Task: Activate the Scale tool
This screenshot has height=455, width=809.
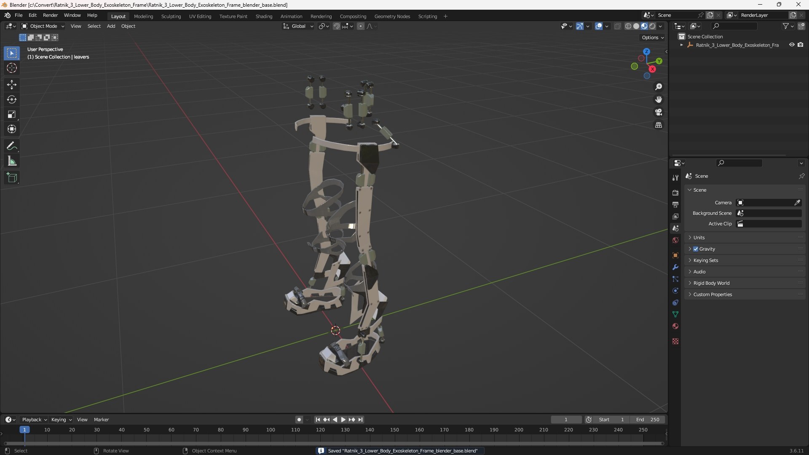Action: point(12,114)
